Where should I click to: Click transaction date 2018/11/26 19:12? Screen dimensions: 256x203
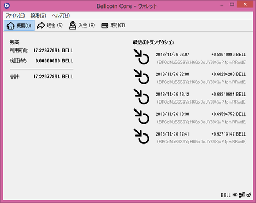pos(172,94)
